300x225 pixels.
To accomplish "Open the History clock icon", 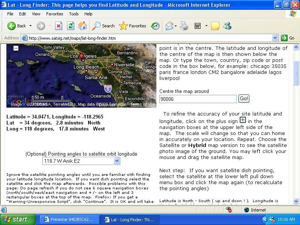I will click(155, 26).
